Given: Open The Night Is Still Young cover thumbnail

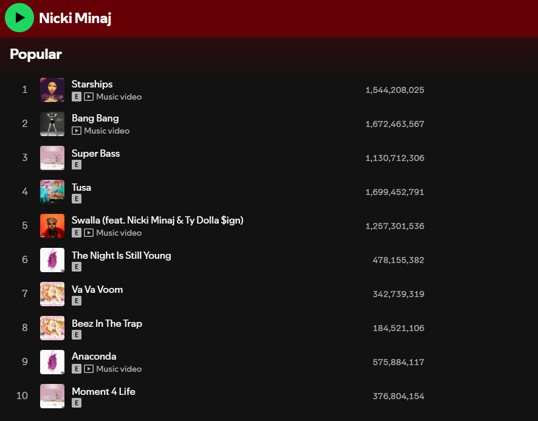Looking at the screenshot, I should click(52, 260).
